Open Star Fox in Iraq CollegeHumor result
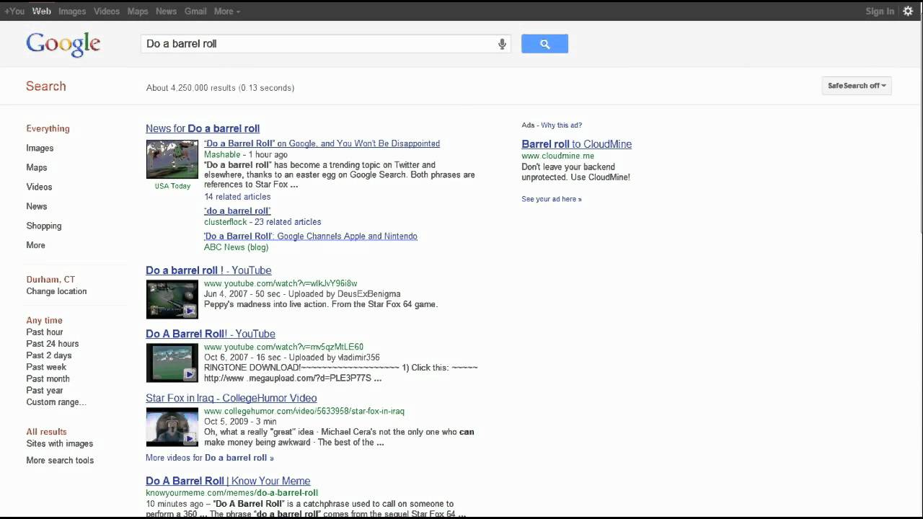The image size is (923, 519). (x=231, y=398)
